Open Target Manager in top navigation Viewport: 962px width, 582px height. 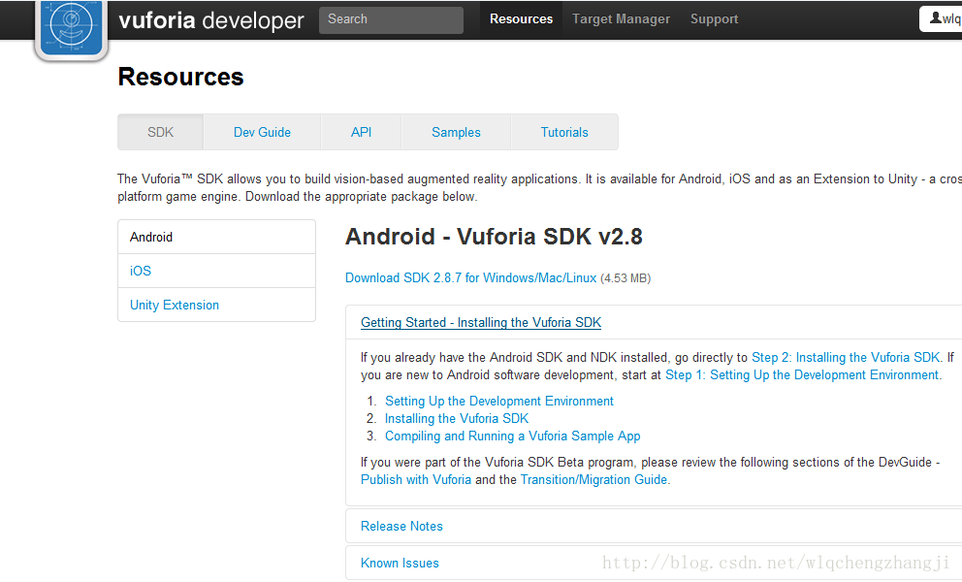coord(621,19)
